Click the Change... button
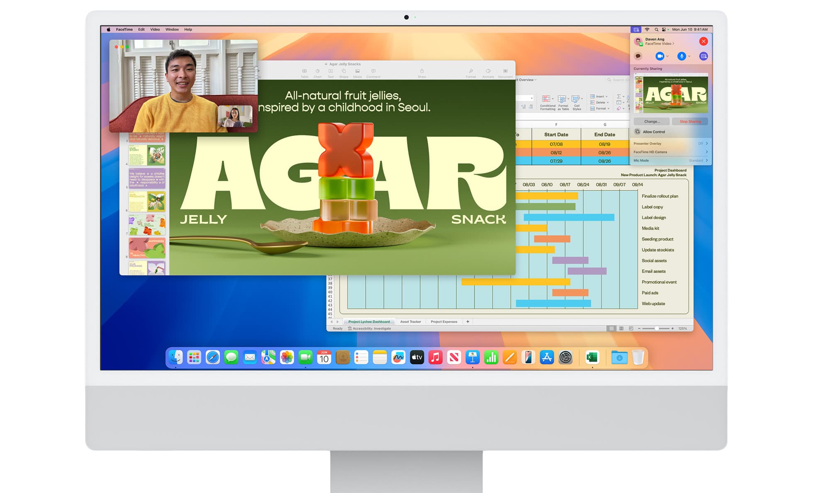Screen dimensions: 813x493 652,121
